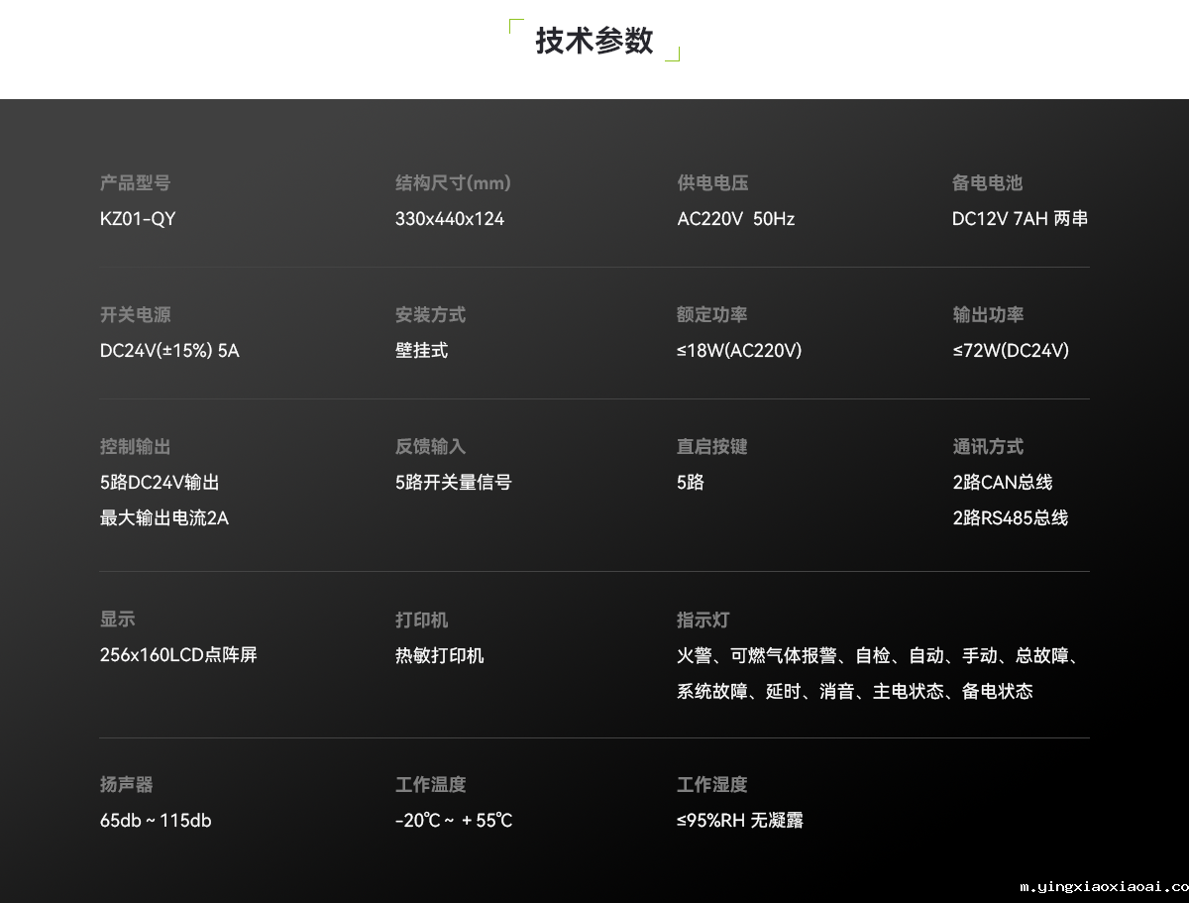Image resolution: width=1189 pixels, height=903 pixels.
Task: Click the 通讯方式 2路CAN总线 entry
Action: [x=1002, y=482]
